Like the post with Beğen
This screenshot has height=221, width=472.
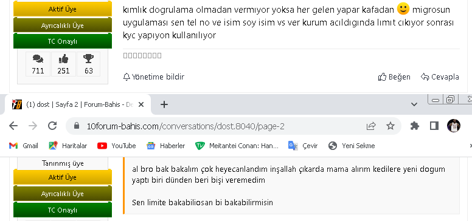pyautogui.click(x=394, y=77)
